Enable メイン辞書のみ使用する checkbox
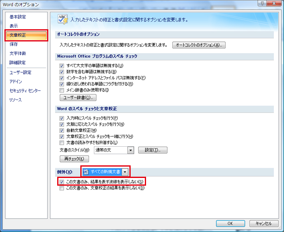This screenshot has width=284, height=232. pyautogui.click(x=62, y=90)
